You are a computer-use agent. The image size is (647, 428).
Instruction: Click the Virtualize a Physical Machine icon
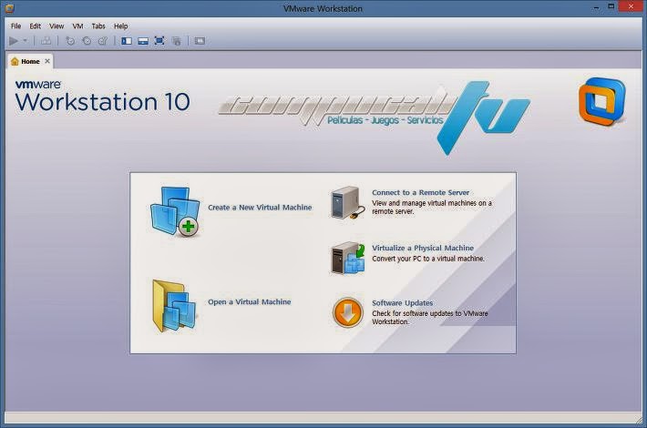coord(347,258)
